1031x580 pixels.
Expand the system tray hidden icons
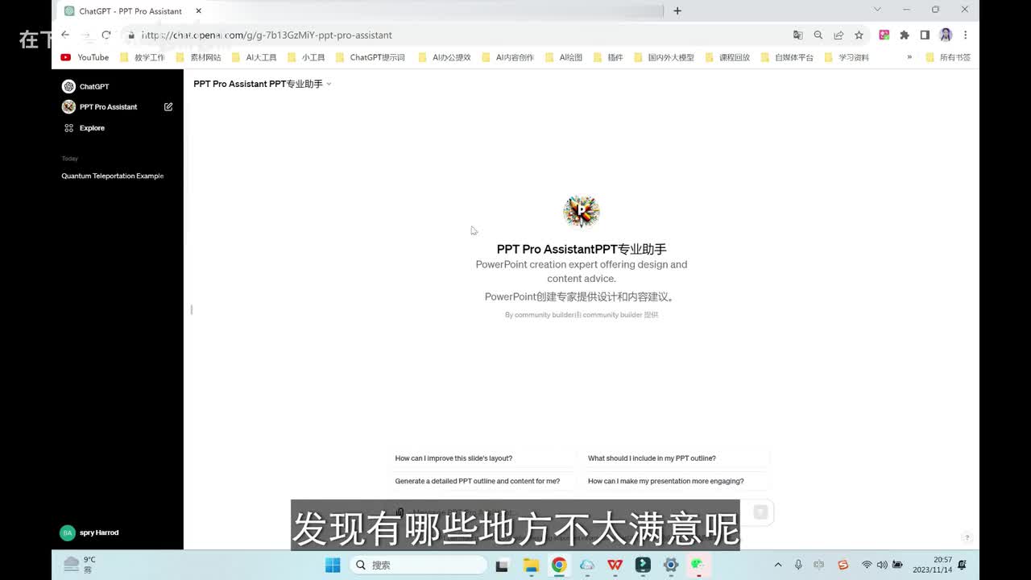pos(777,565)
